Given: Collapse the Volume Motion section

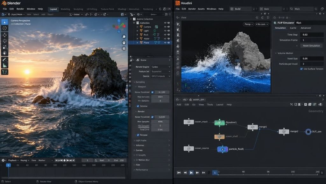Looking at the screenshot, I should coord(276,53).
